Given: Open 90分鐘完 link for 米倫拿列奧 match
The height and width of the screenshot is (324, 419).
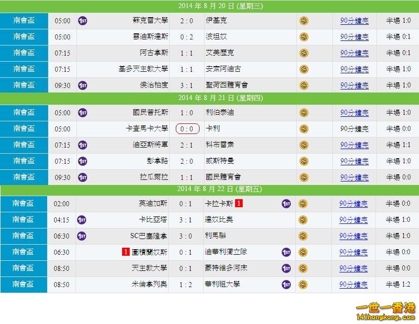Looking at the screenshot, I should click(353, 285).
